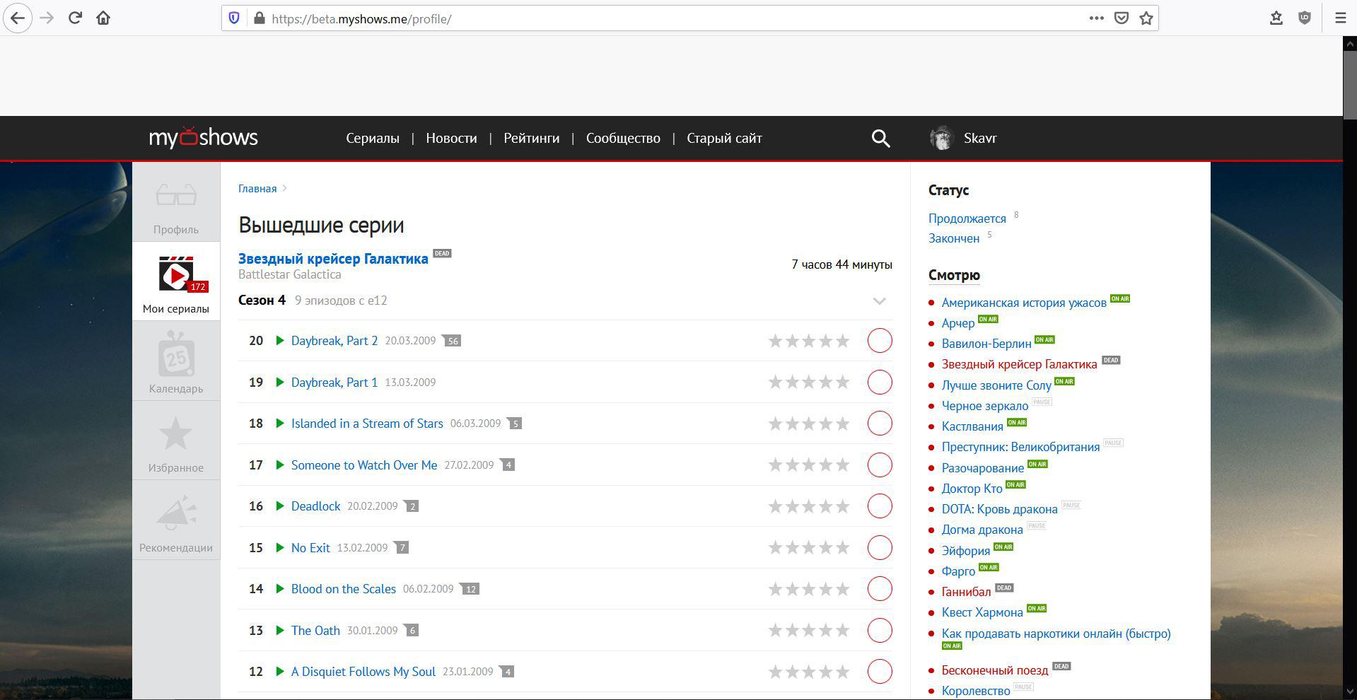Screen dimensions: 1357x700
Task: Go back in browser history
Action: tap(18, 18)
